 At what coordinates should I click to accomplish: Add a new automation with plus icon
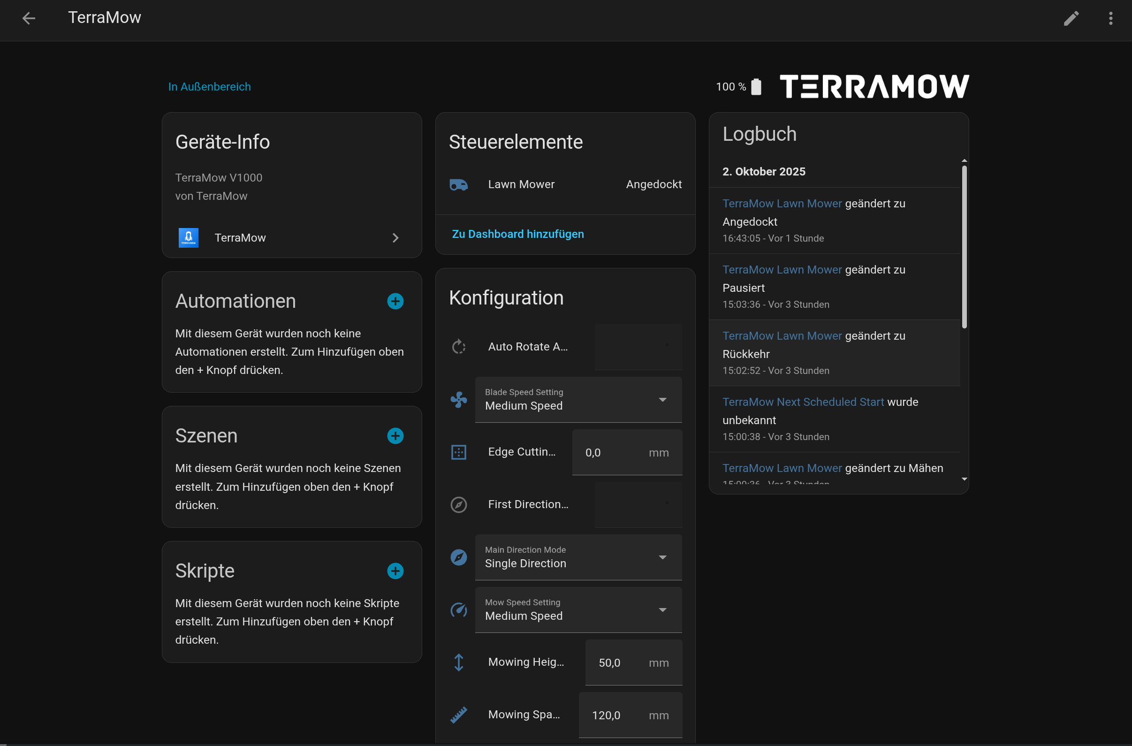coord(395,301)
